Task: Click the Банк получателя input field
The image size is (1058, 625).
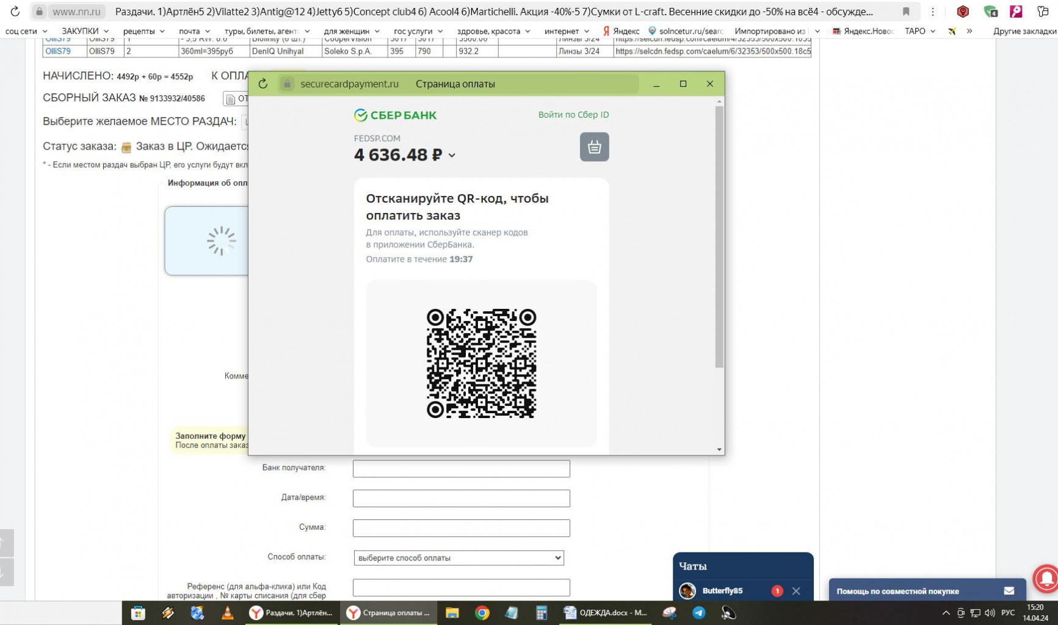Action: [461, 468]
